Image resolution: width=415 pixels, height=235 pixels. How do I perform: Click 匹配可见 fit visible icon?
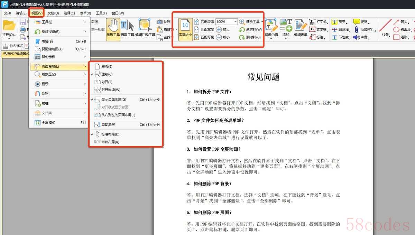click(x=197, y=37)
